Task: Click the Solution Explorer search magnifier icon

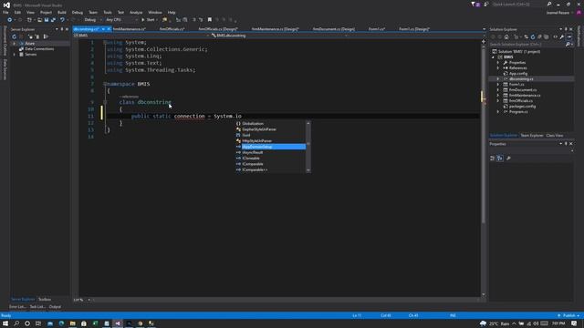Action: [x=568, y=45]
